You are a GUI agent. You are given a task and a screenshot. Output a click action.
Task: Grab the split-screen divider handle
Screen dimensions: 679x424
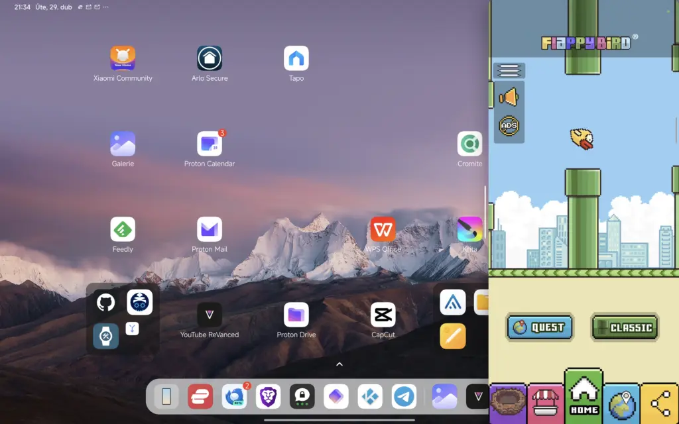pos(486,212)
